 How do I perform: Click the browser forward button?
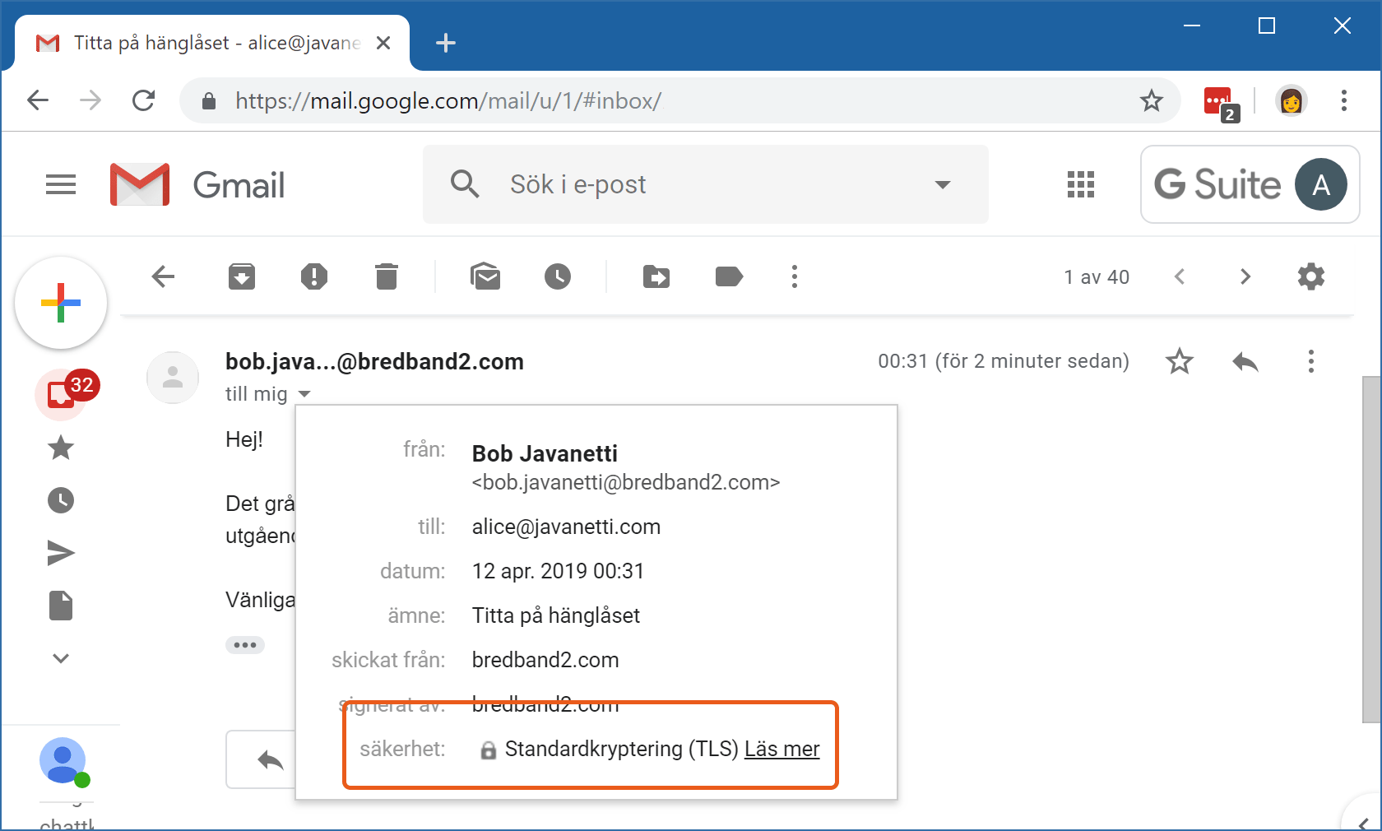pos(90,100)
